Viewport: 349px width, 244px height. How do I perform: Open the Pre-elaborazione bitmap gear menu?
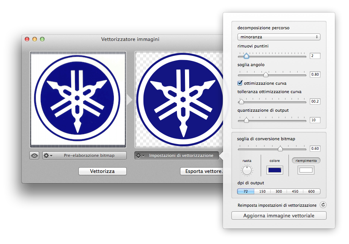coord(48,155)
